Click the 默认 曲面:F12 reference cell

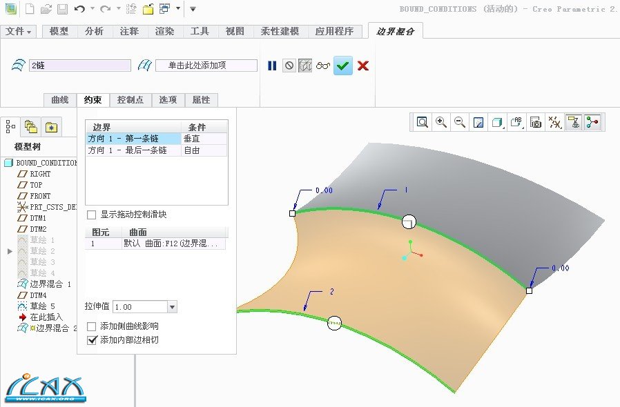point(173,244)
